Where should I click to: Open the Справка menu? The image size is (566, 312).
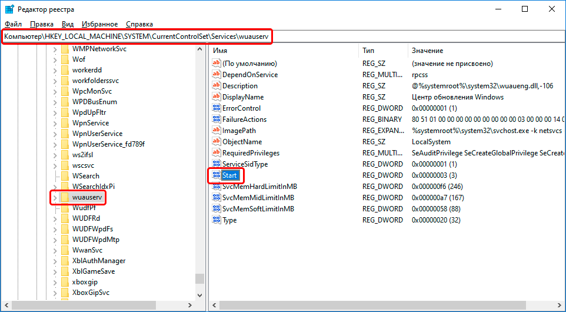click(139, 24)
